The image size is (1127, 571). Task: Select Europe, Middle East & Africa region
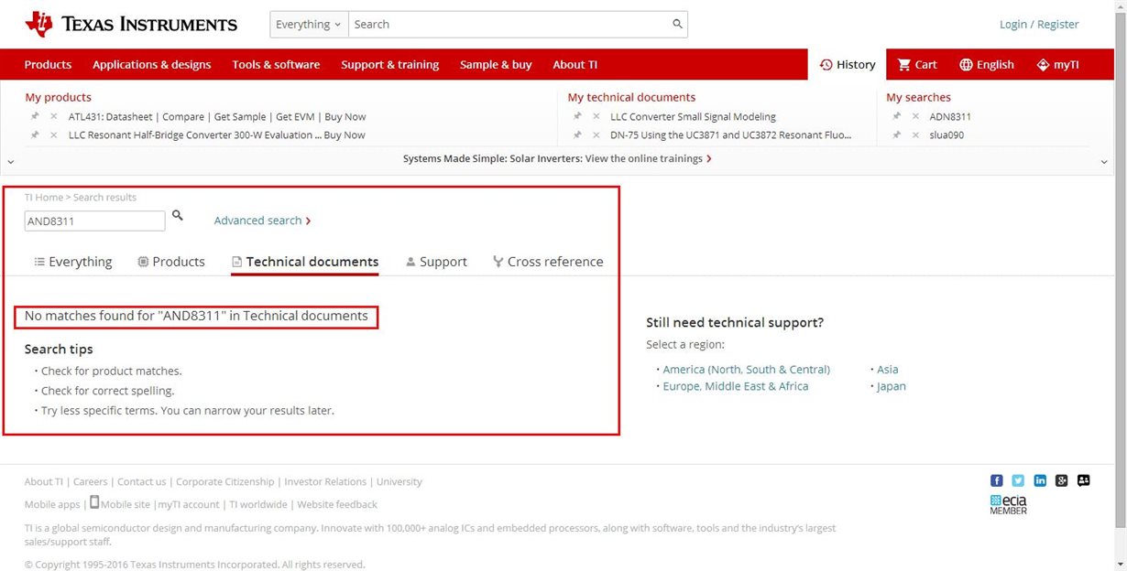click(735, 386)
